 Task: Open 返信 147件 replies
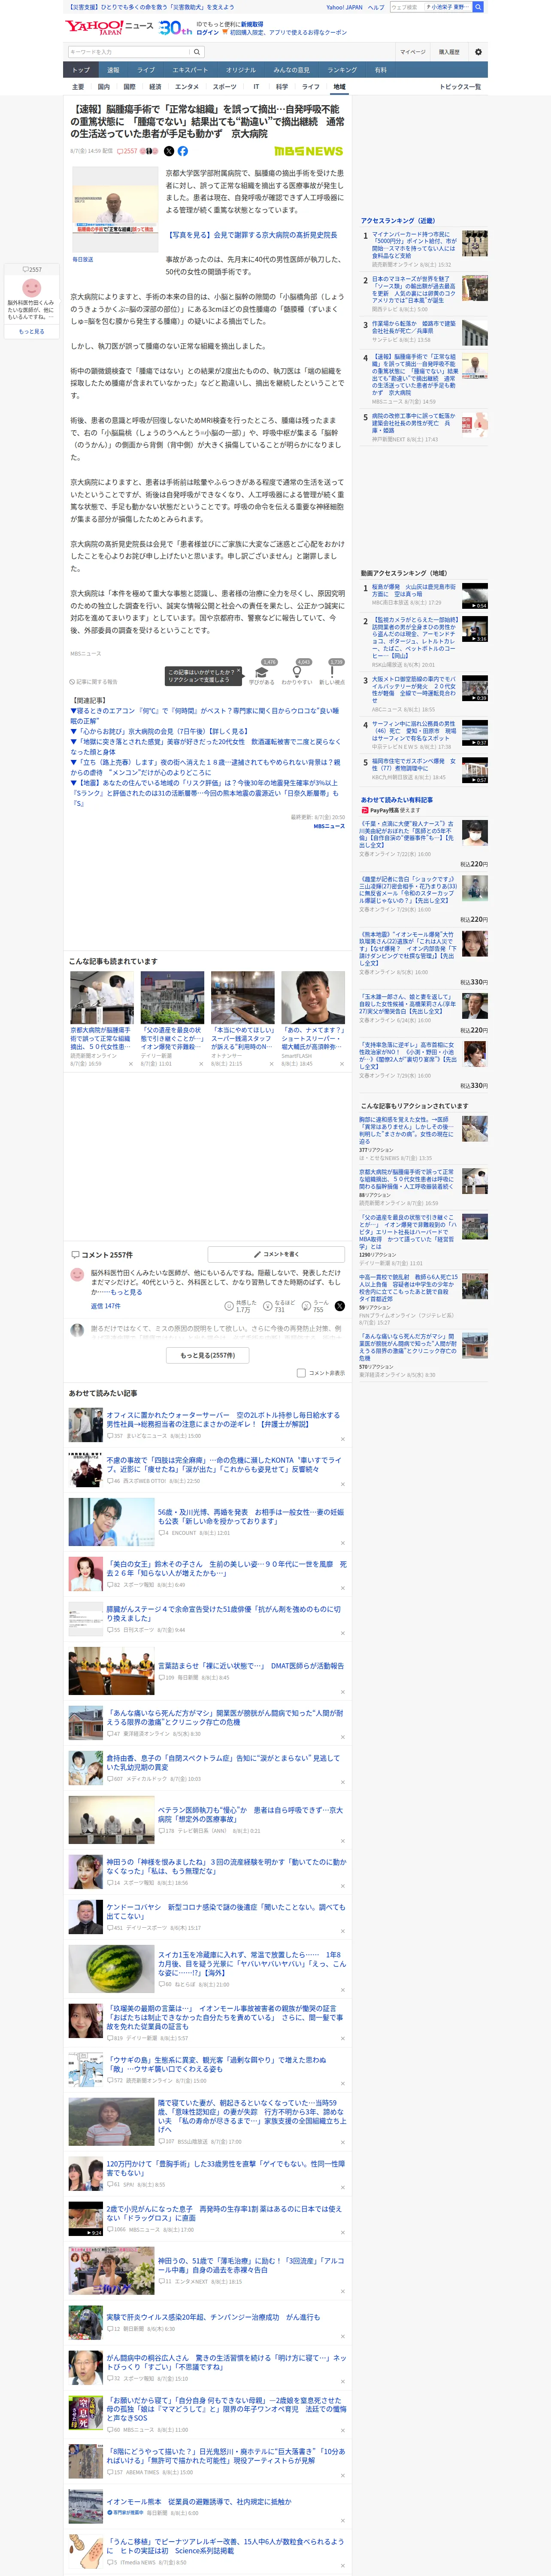(105, 1306)
